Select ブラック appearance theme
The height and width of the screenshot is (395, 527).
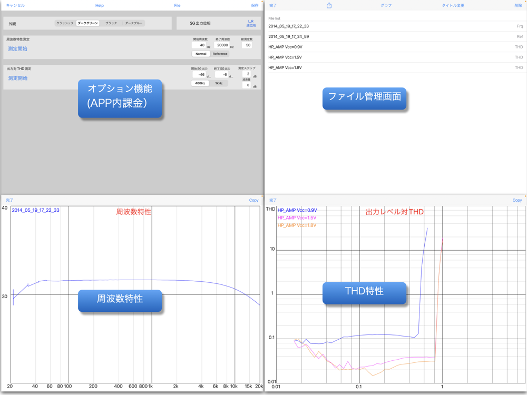point(111,23)
